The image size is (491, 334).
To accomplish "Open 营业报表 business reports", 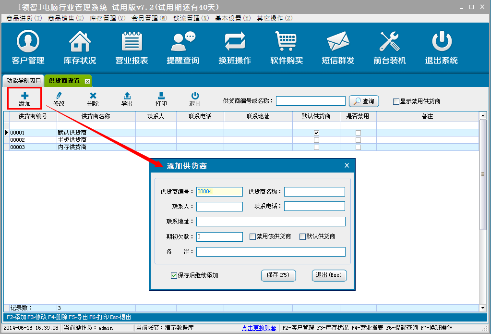I will (132, 47).
